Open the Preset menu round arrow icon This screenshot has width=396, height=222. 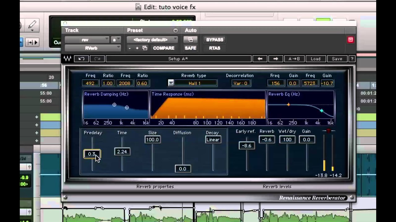pos(175,30)
